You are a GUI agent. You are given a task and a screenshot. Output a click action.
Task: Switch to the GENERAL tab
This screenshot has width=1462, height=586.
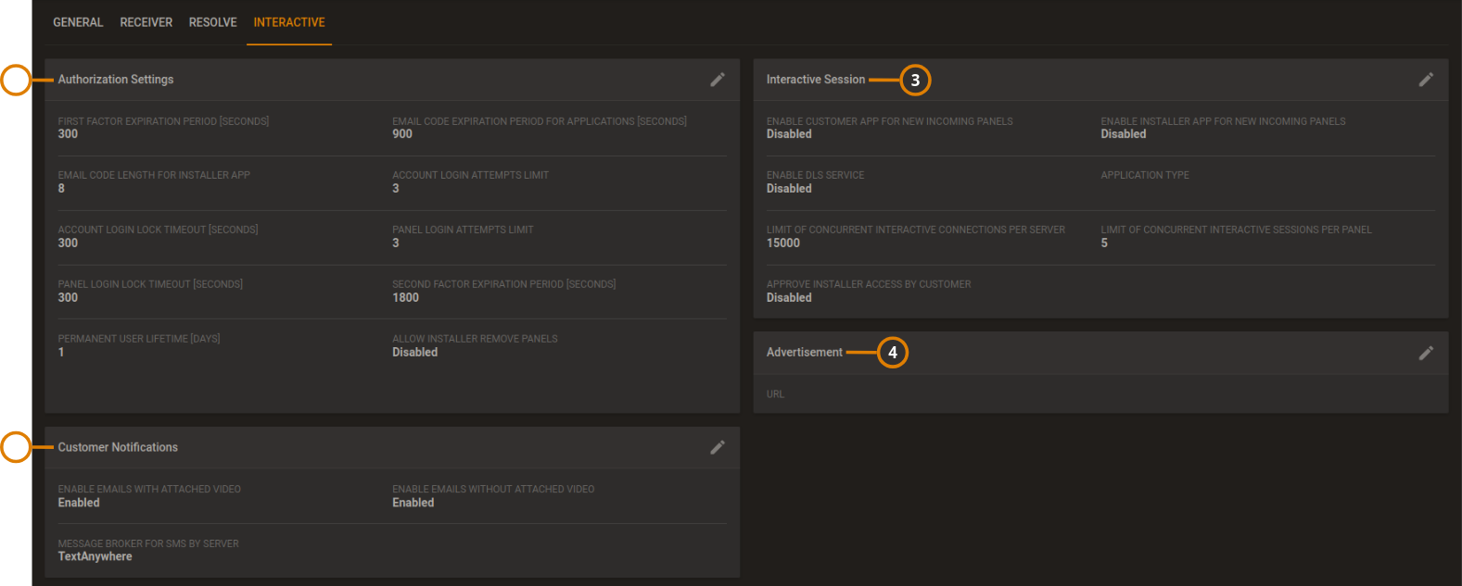pos(78,22)
